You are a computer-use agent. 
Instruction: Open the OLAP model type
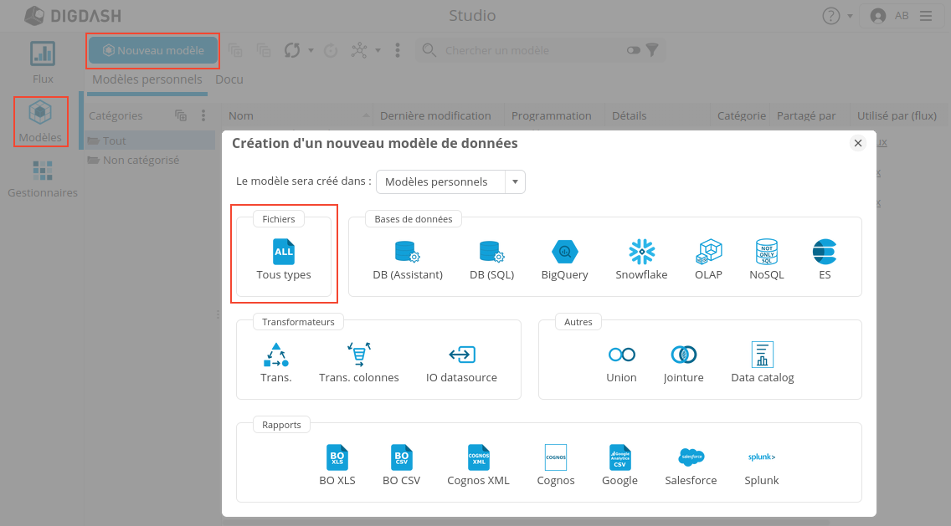click(x=708, y=253)
